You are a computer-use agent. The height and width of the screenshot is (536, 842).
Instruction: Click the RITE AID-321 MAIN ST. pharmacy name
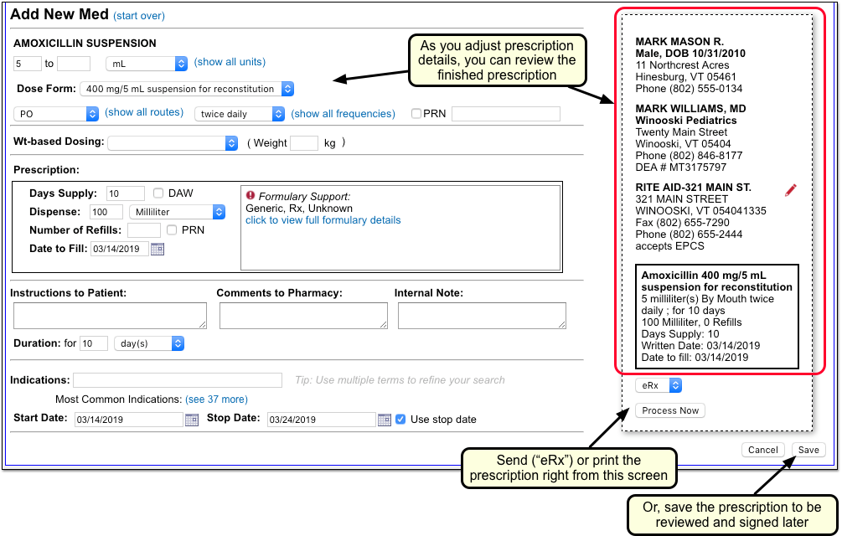point(693,188)
